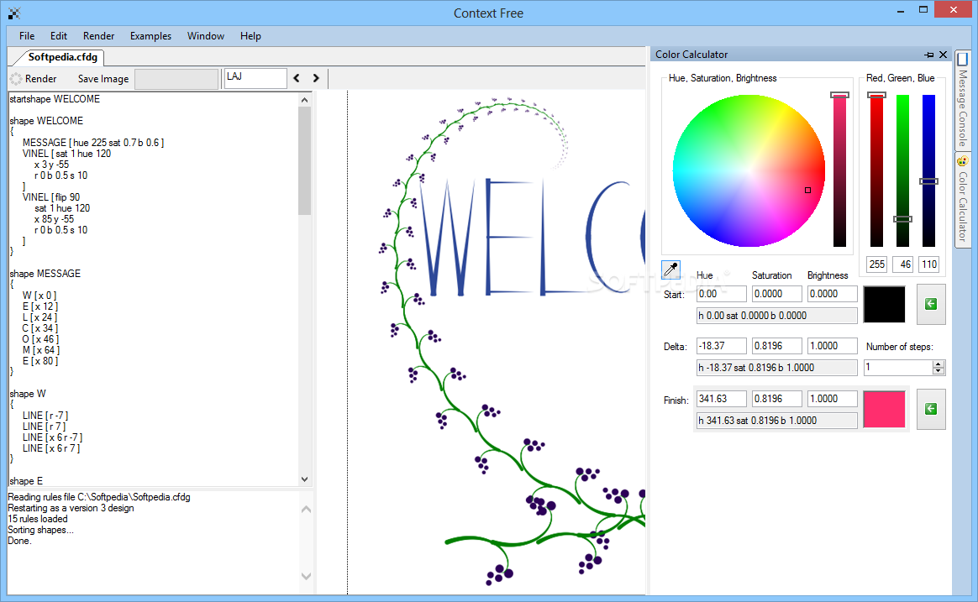Screen dimensions: 978x602
Task: Go to previous variation arrow
Action: (297, 79)
